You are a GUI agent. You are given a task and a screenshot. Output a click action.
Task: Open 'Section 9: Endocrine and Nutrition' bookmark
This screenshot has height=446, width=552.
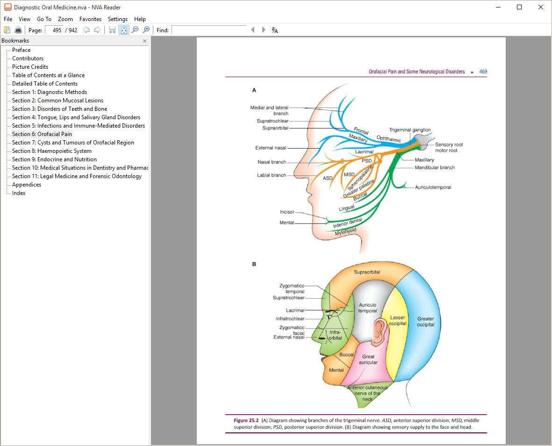pos(54,159)
